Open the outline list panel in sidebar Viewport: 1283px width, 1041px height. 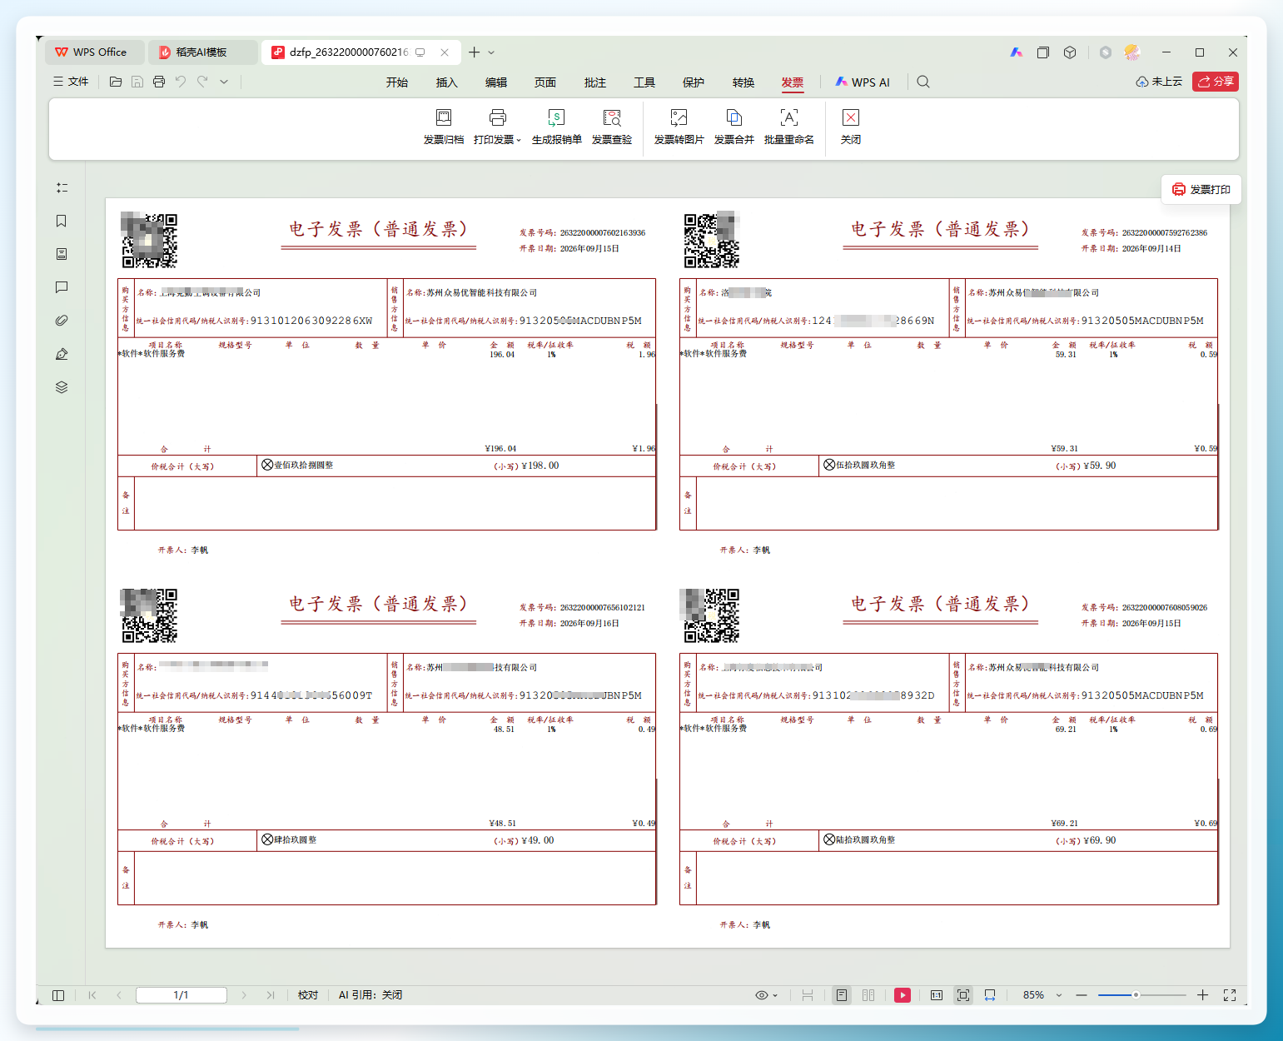tap(62, 187)
